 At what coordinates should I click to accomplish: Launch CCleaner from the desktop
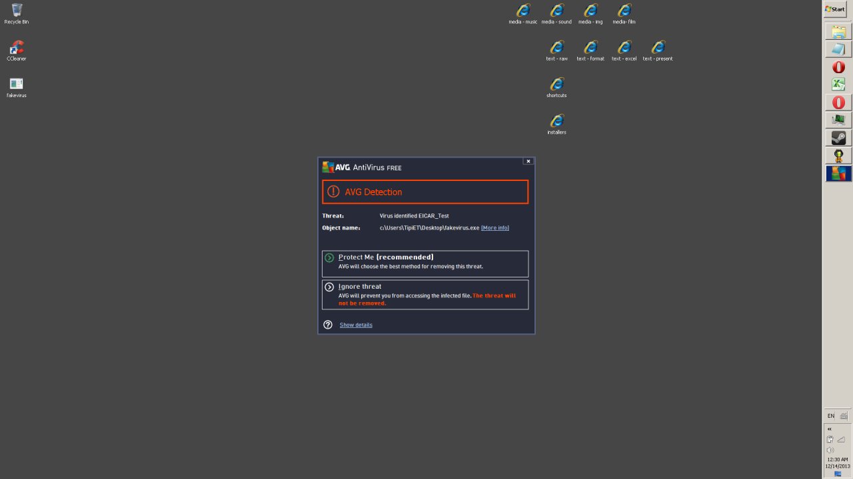click(x=17, y=51)
